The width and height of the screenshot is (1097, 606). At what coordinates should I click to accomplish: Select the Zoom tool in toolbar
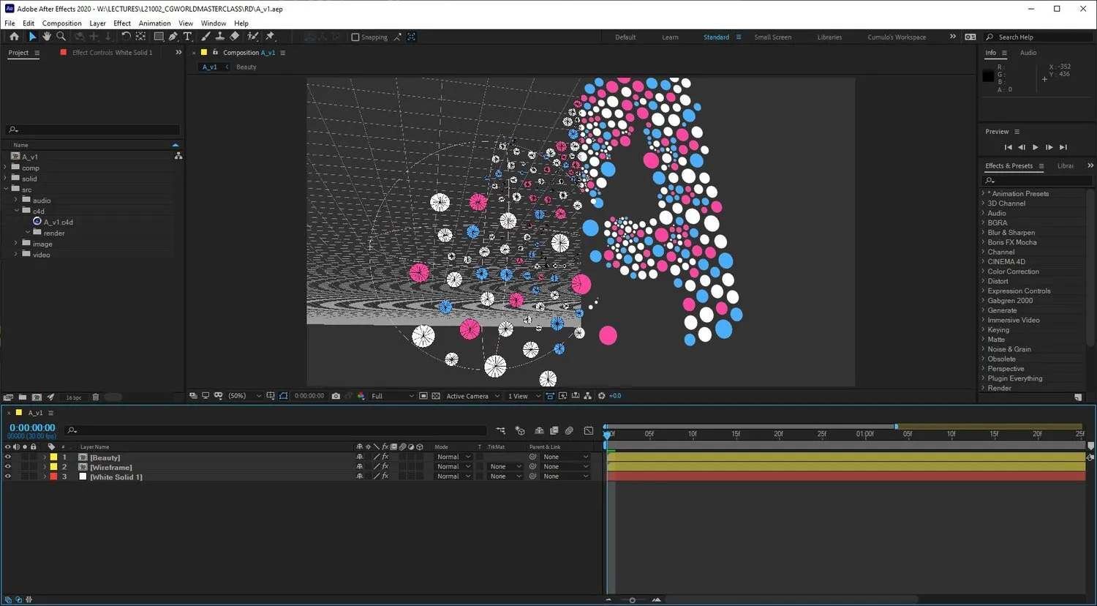coord(61,37)
